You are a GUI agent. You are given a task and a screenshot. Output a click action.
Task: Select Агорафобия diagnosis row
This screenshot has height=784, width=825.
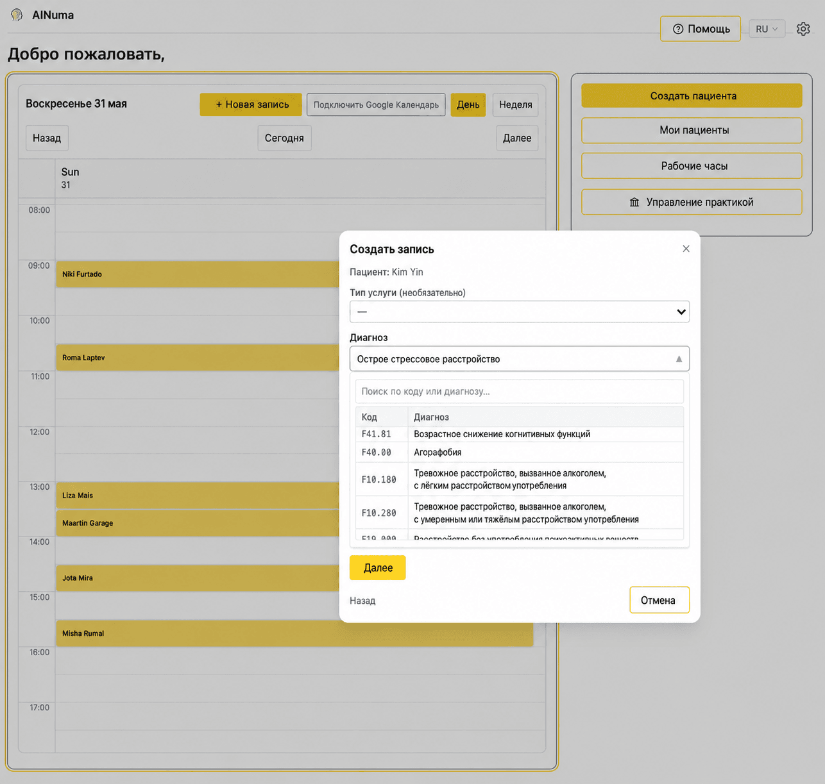(520, 453)
